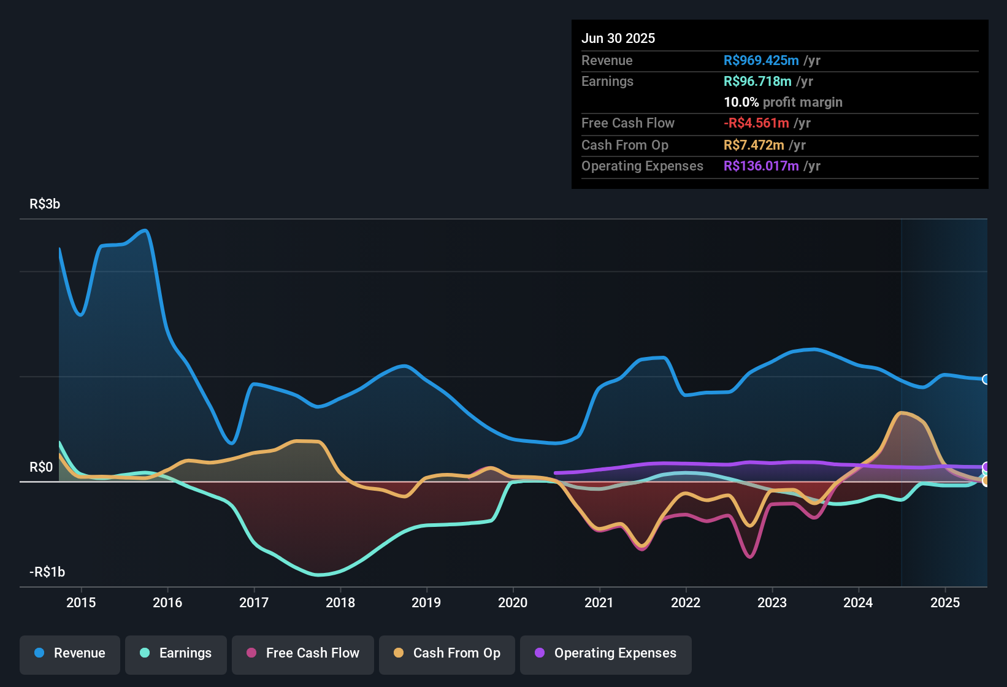
Task: Select the 2020 year label
Action: click(514, 603)
